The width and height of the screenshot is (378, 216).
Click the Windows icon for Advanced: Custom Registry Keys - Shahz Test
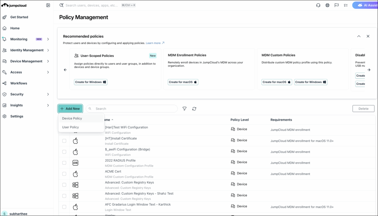(75, 196)
